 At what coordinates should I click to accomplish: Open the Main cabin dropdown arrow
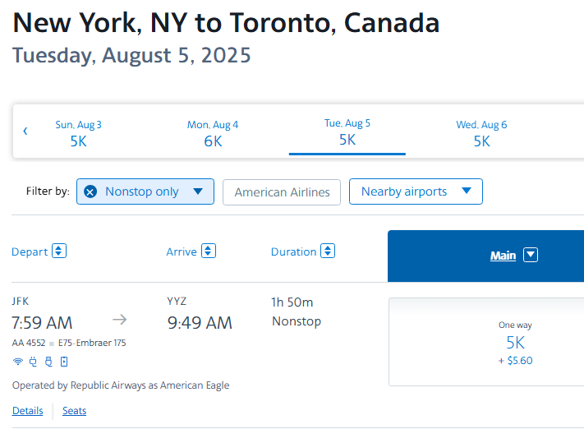coord(531,256)
